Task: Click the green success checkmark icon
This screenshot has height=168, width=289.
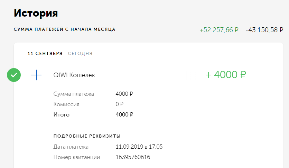Action: click(14, 75)
